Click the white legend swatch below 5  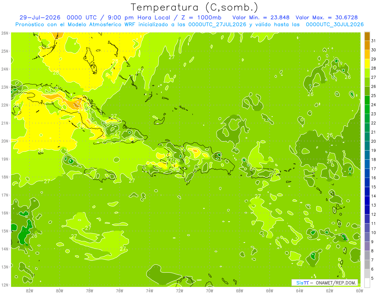(367, 283)
